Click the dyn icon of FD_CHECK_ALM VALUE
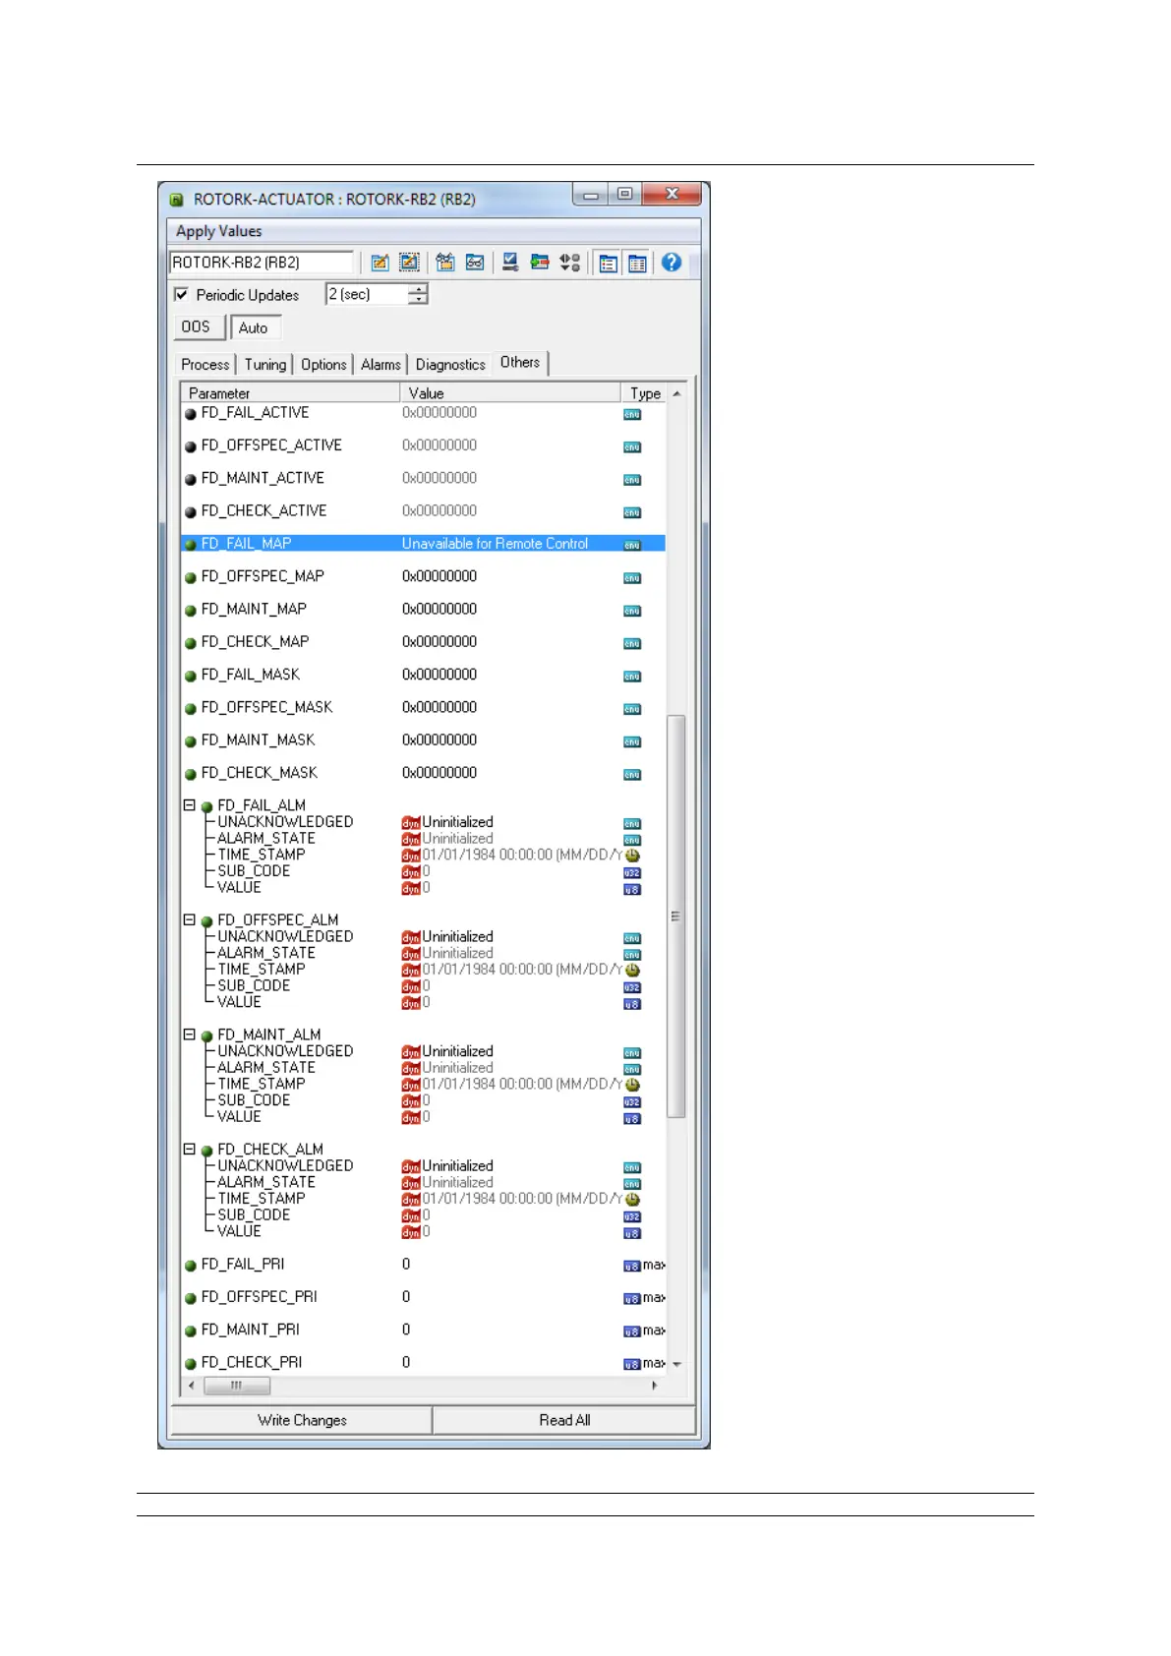 point(411,1232)
